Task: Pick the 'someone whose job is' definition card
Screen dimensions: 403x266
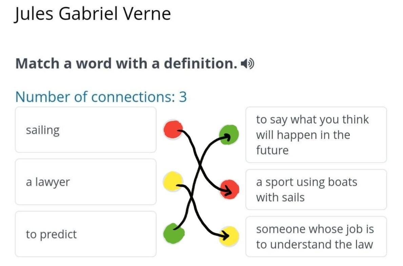Action: click(316, 237)
